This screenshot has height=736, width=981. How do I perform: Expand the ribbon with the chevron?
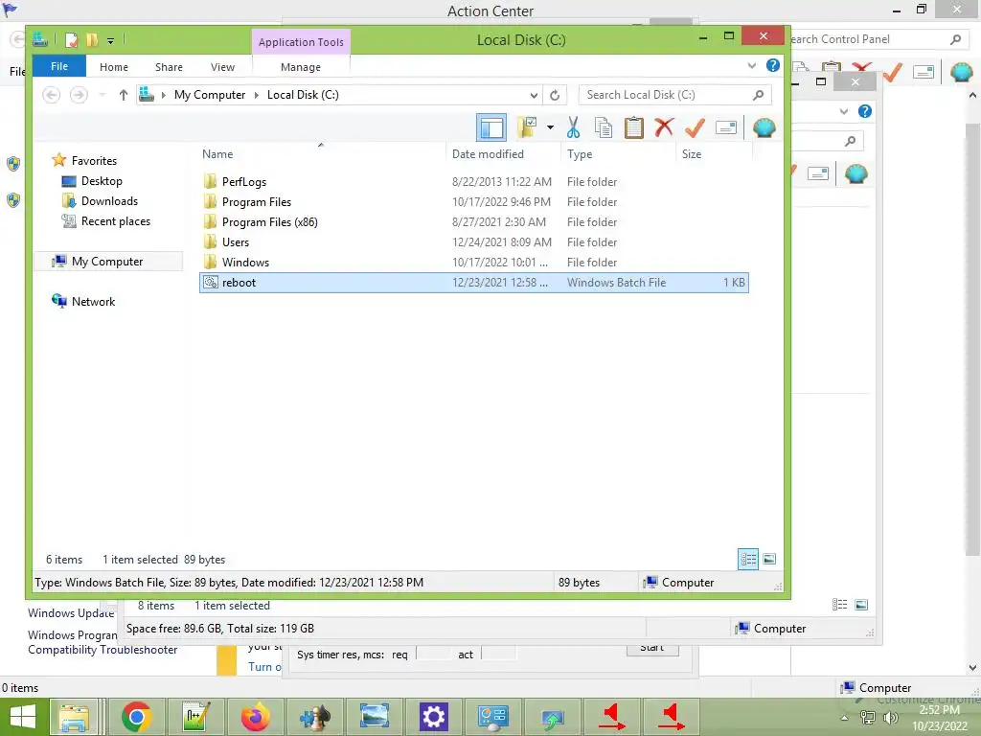click(751, 66)
